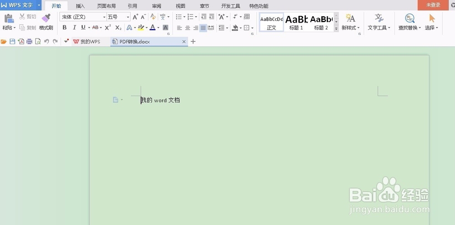Click the 未登录 login button

(433, 5)
